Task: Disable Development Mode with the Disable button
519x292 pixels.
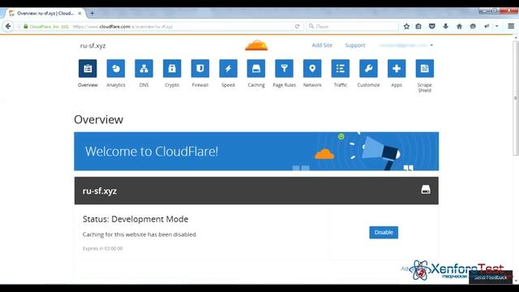Action: point(384,233)
